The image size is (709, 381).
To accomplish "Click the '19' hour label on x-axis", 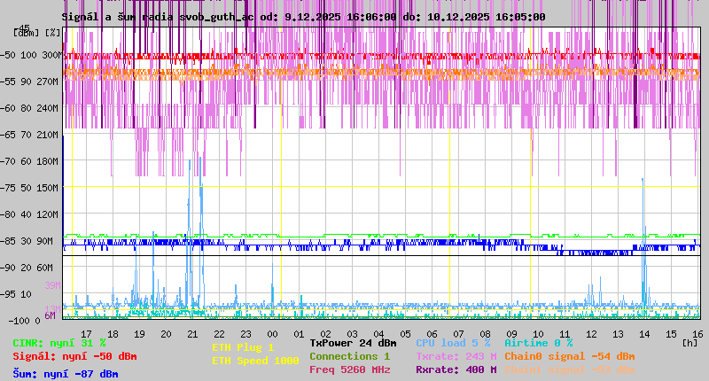I will click(x=139, y=334).
